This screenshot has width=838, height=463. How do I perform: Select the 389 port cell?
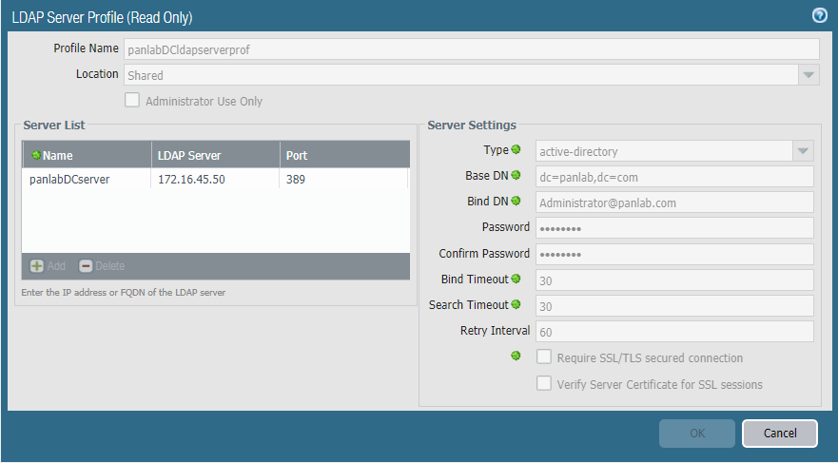(x=344, y=179)
